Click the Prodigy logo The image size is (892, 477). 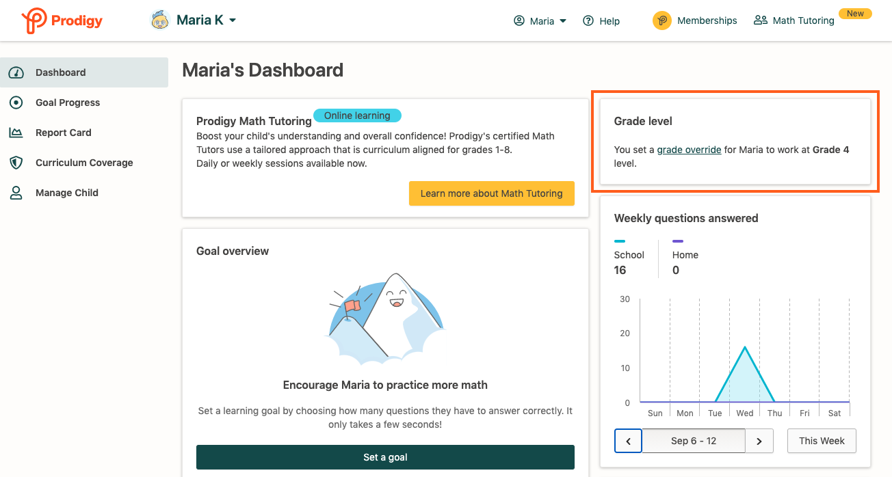point(62,21)
